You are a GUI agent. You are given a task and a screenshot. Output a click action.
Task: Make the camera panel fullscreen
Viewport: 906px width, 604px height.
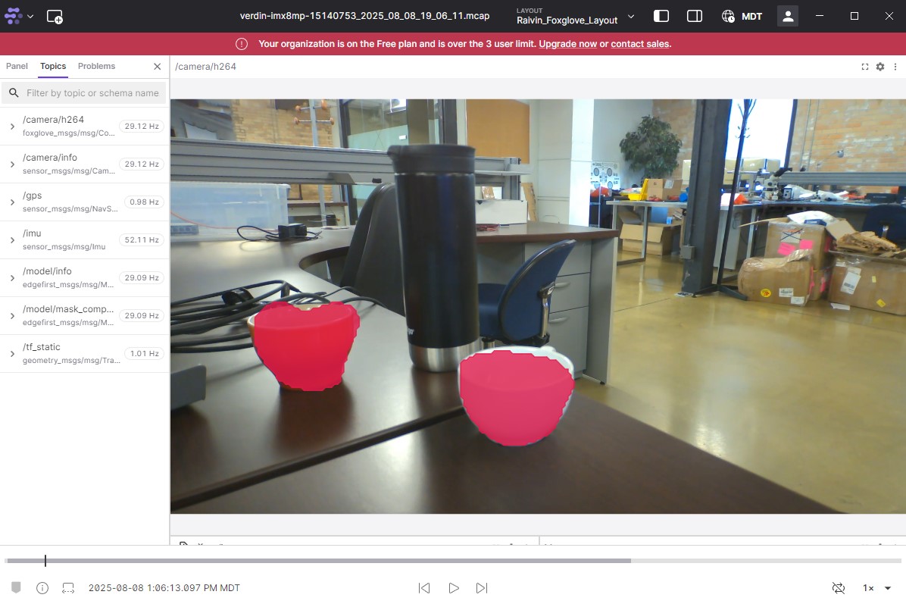(x=865, y=67)
